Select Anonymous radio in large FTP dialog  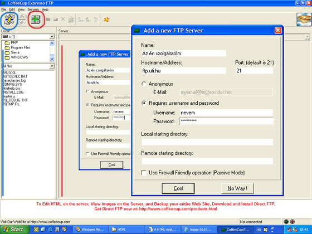pos(144,84)
